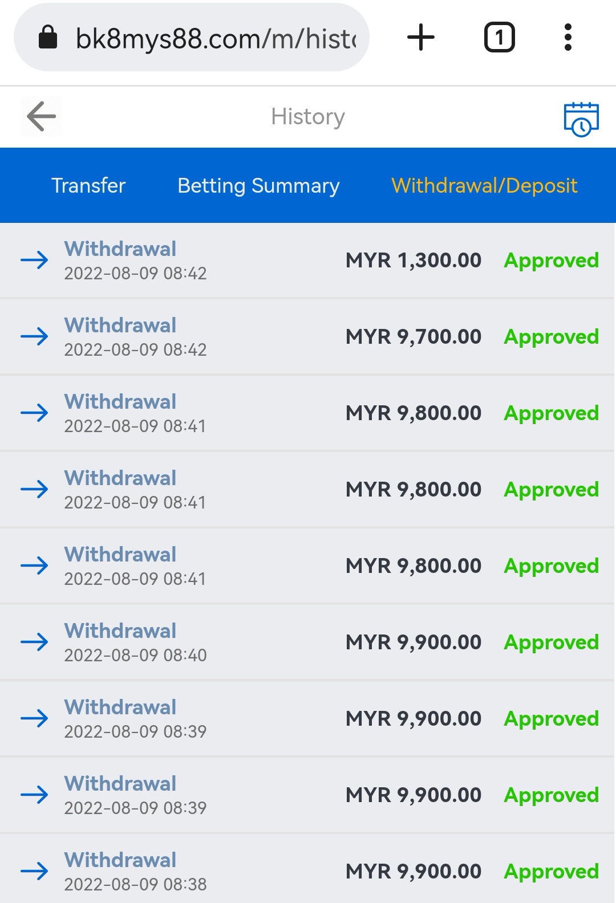Tap Approved status on MYR 1,300.00 row
The height and width of the screenshot is (903, 616).
551,261
